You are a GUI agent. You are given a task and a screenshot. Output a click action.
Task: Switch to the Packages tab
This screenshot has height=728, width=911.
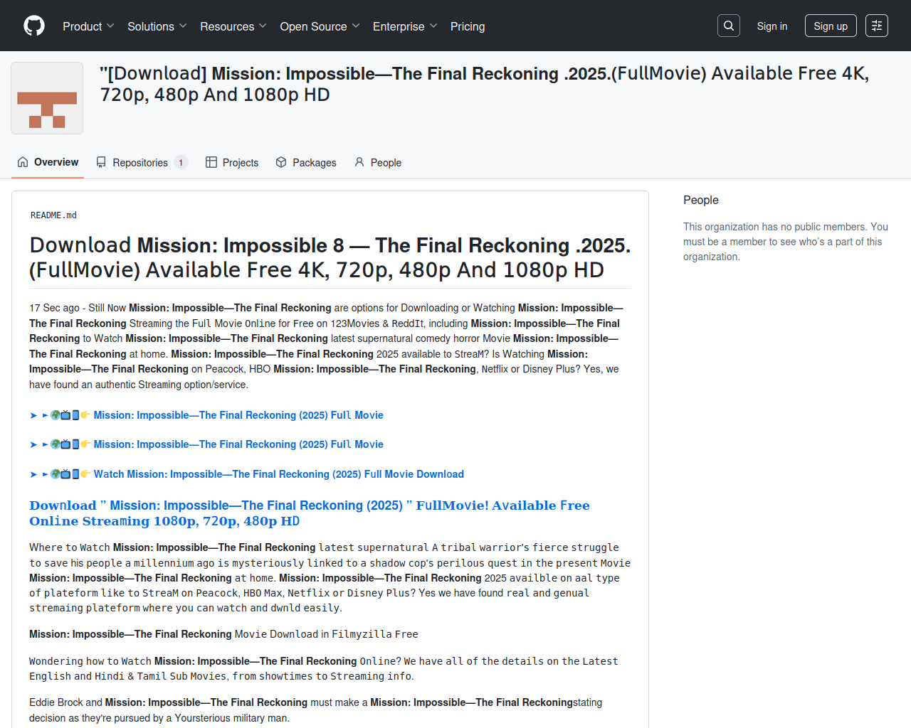click(x=306, y=162)
